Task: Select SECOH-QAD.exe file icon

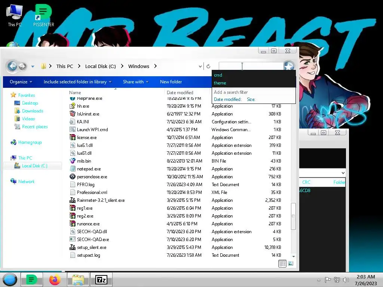Action: tap(72, 240)
